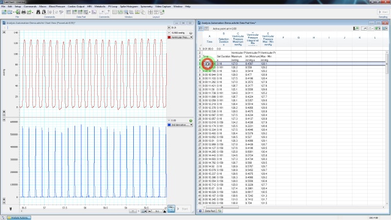The image size is (391, 220).
Task: Click the blue 2nd derivative color swatch
Action: pos(169,125)
